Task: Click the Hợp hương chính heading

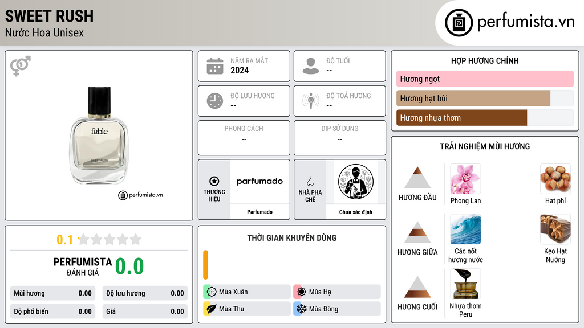Action: tap(485, 60)
